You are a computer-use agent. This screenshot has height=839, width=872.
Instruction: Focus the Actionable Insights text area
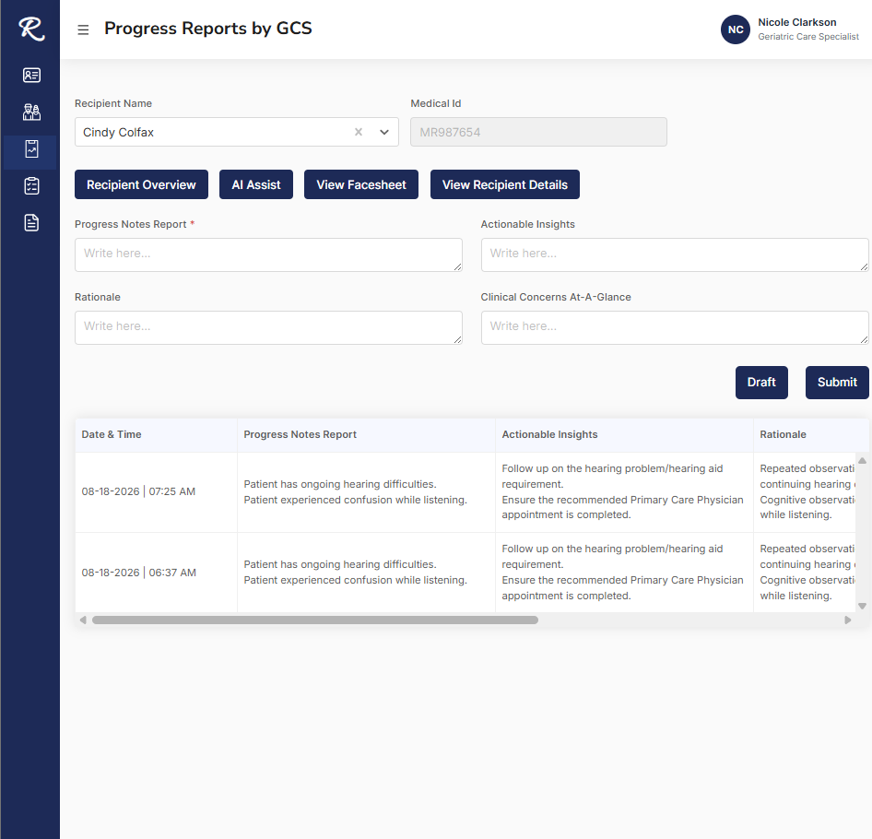(x=675, y=254)
